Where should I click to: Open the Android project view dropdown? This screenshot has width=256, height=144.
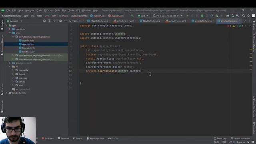(14, 21)
